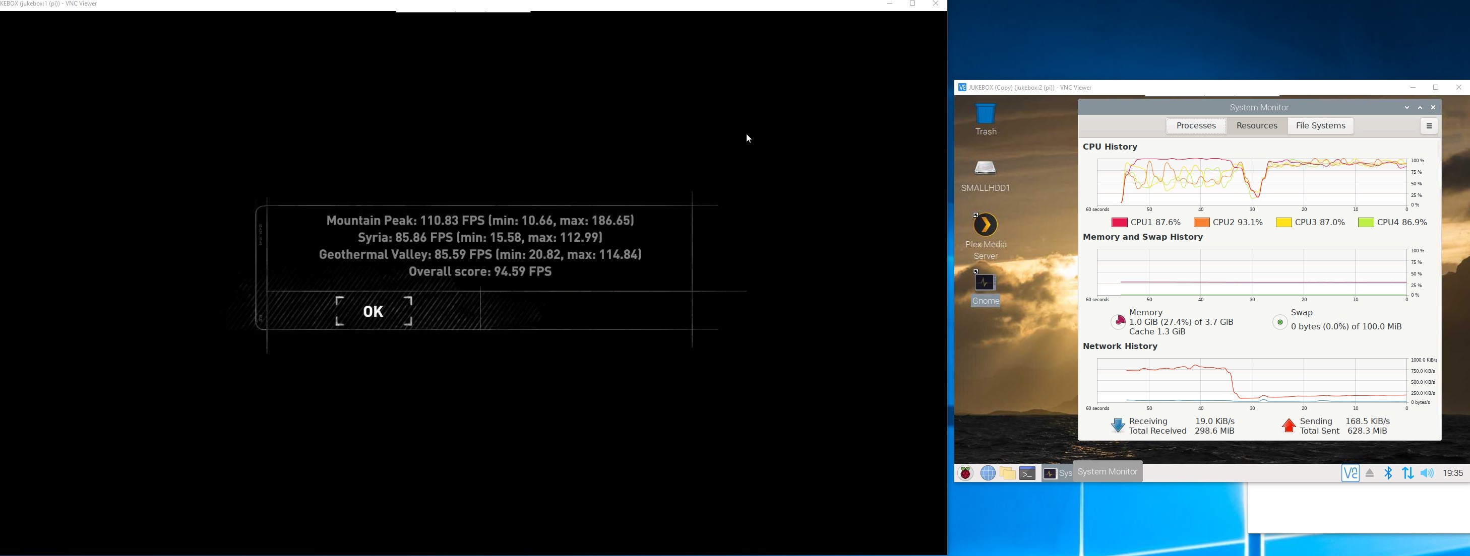Click the CPU1 red color swatch
Screen dimensions: 1470x556
[x=1119, y=223]
